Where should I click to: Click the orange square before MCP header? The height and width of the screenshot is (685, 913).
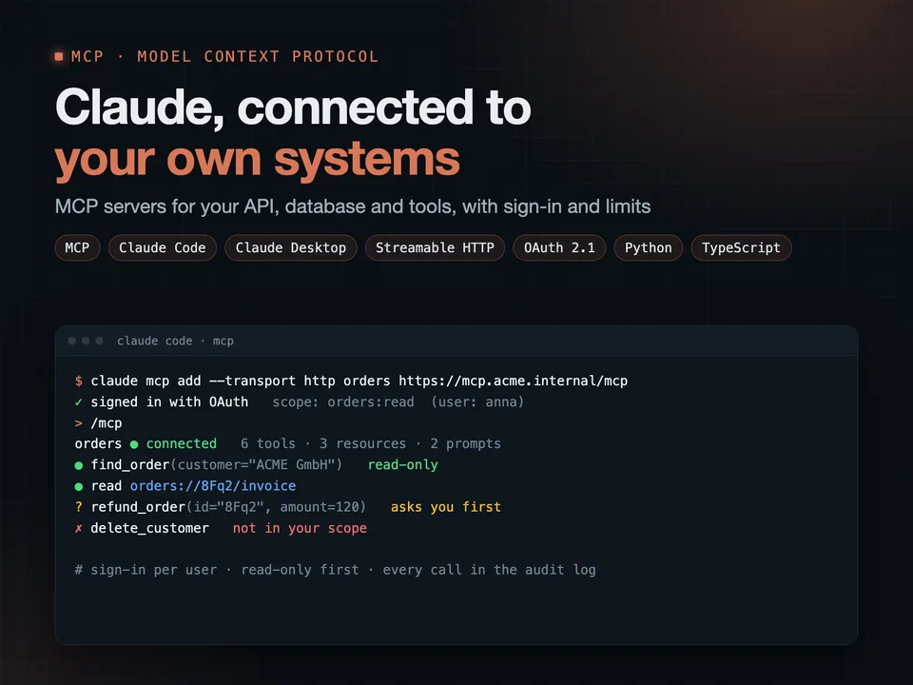coord(59,56)
